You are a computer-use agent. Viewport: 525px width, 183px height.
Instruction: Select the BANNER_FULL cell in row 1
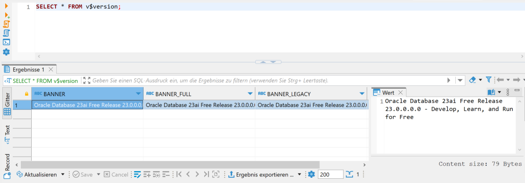click(x=199, y=105)
